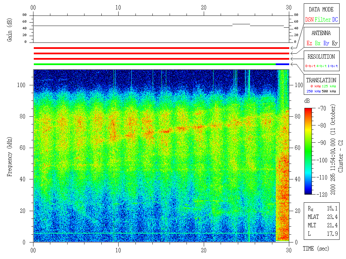
Task: Select the green Filter data mode label
Action: click(x=323, y=20)
